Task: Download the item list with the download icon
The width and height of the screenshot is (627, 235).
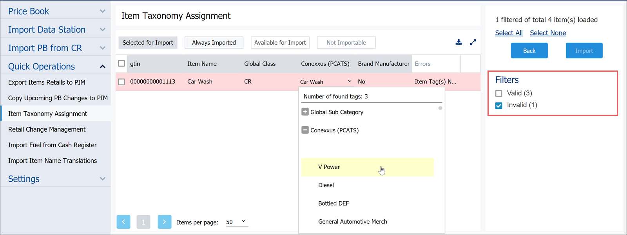Action: coord(458,42)
